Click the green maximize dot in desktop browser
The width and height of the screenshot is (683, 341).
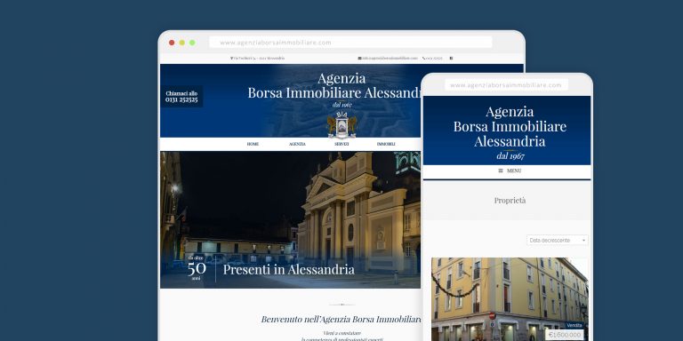pyautogui.click(x=192, y=43)
